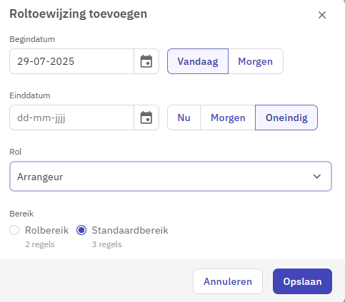Select the Standaardbereik radio button
The image size is (345, 302).
pyautogui.click(x=81, y=230)
